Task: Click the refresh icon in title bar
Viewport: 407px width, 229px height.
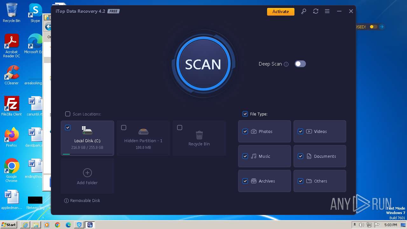Action: pyautogui.click(x=315, y=11)
